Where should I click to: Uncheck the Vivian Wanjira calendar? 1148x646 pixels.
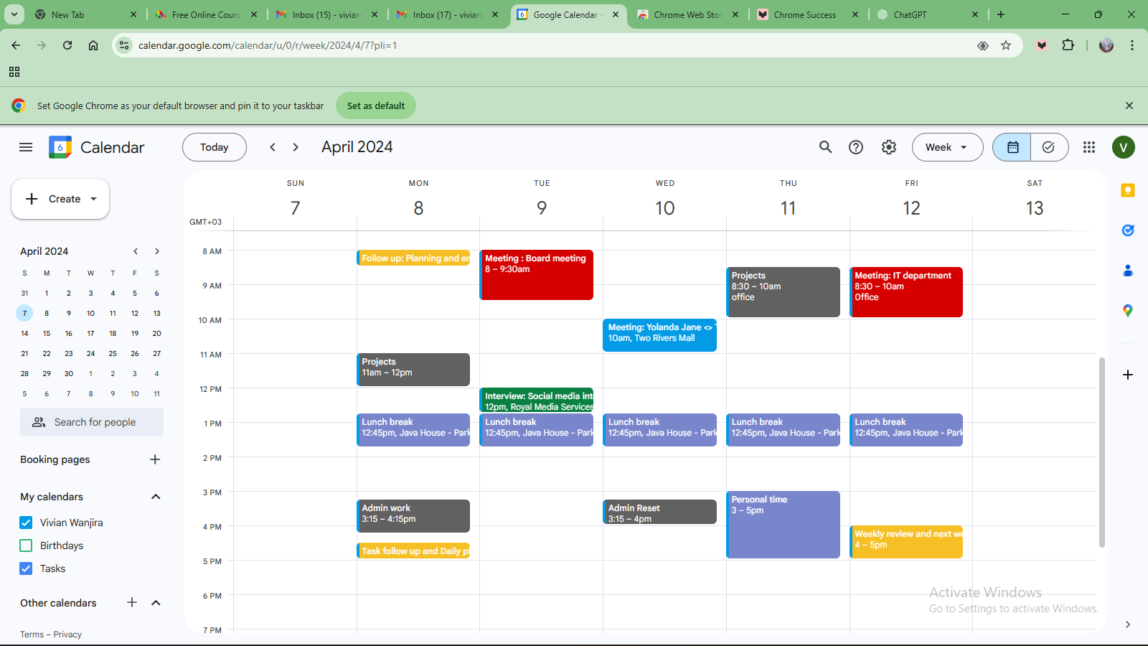(x=26, y=522)
